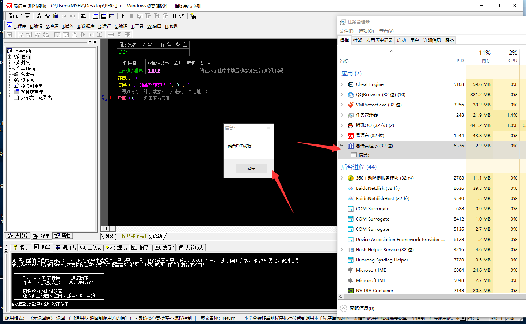
Task: Sort processes by the CPU column header
Action: [x=506, y=57]
